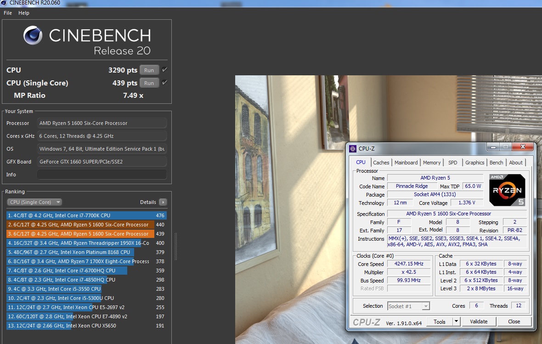The image size is (542, 344).
Task: Select ranking row Core i7-6700HQ
Action: point(86,271)
